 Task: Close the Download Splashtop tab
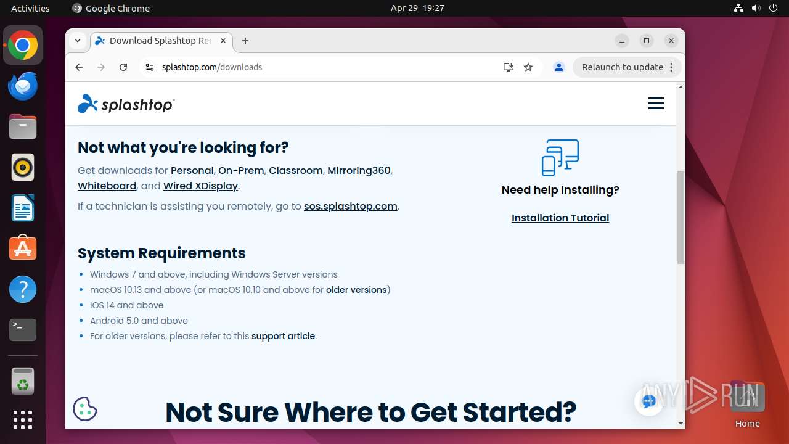click(x=223, y=41)
